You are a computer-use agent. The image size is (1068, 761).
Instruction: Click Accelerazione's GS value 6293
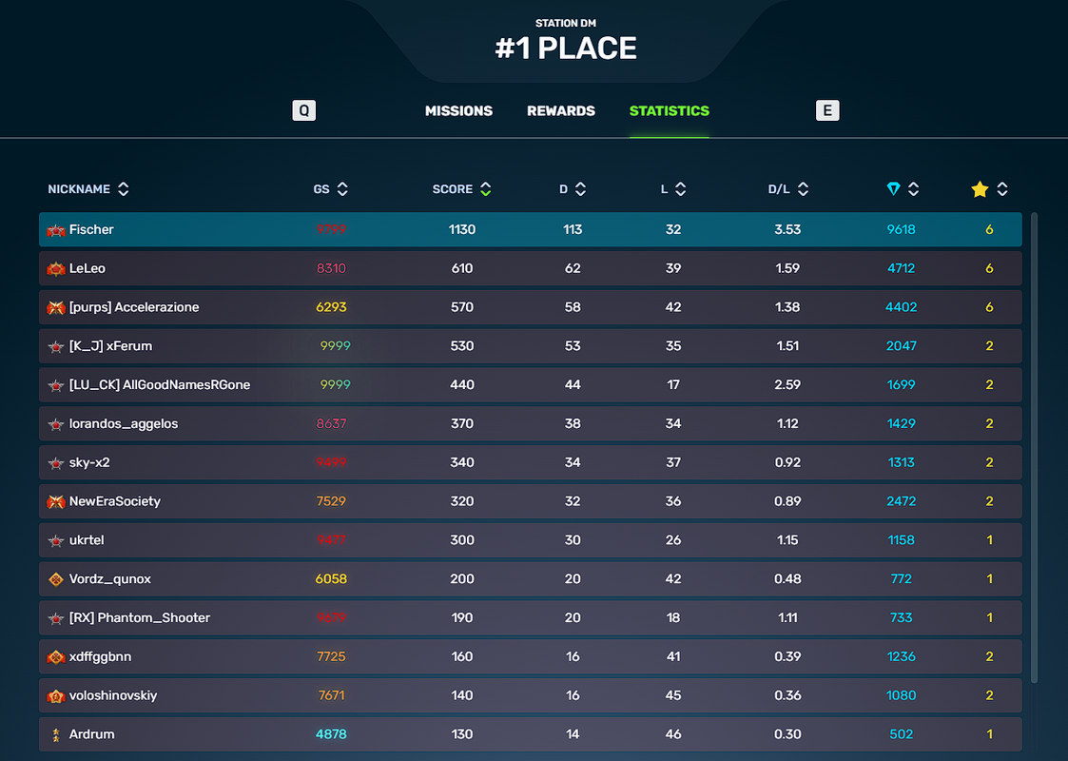(x=331, y=307)
